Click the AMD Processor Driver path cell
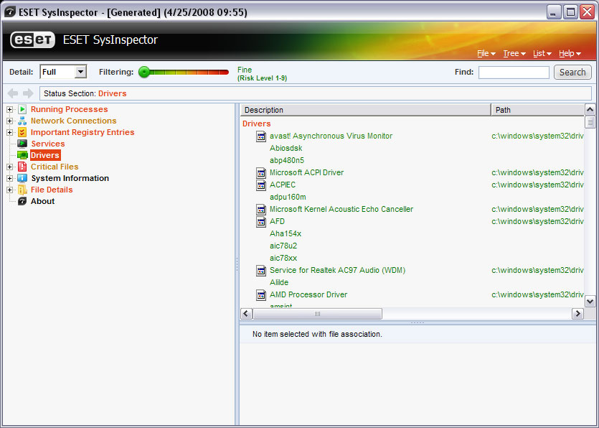 (x=537, y=295)
